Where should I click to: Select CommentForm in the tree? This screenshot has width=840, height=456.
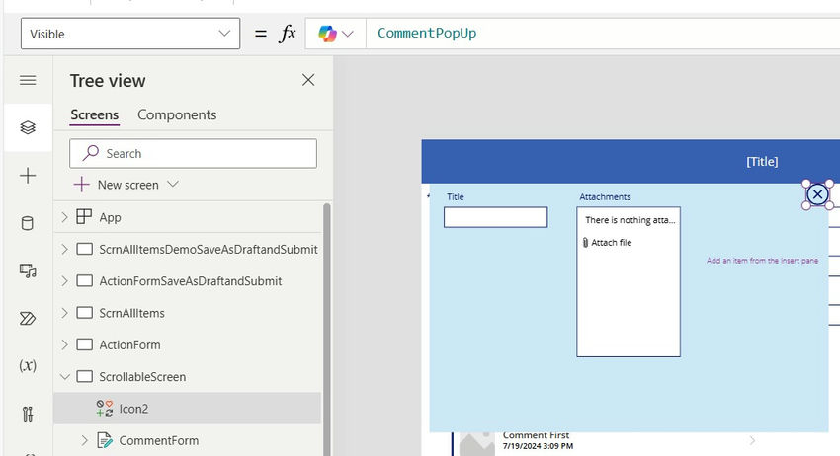[x=158, y=440]
